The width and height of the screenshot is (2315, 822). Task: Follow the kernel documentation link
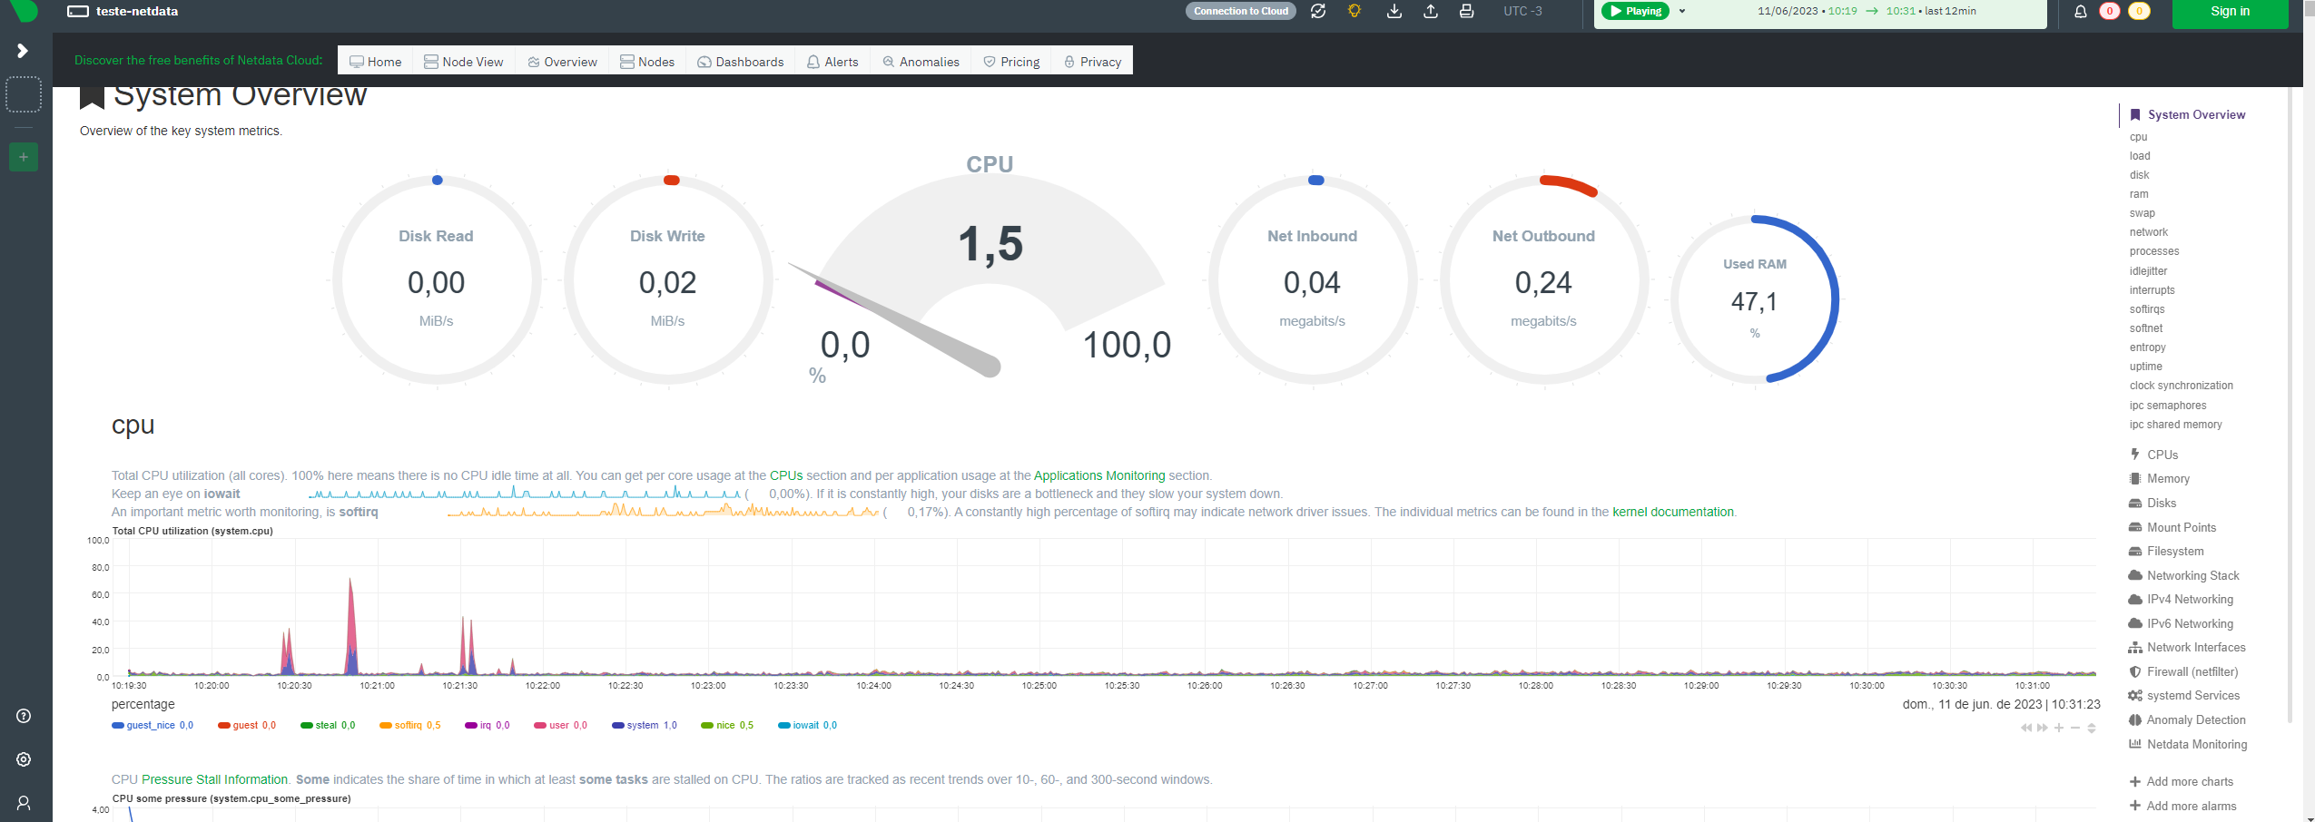pyautogui.click(x=1673, y=513)
